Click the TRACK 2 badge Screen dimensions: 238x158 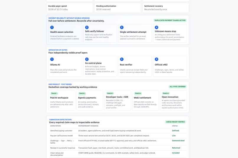click(82, 94)
